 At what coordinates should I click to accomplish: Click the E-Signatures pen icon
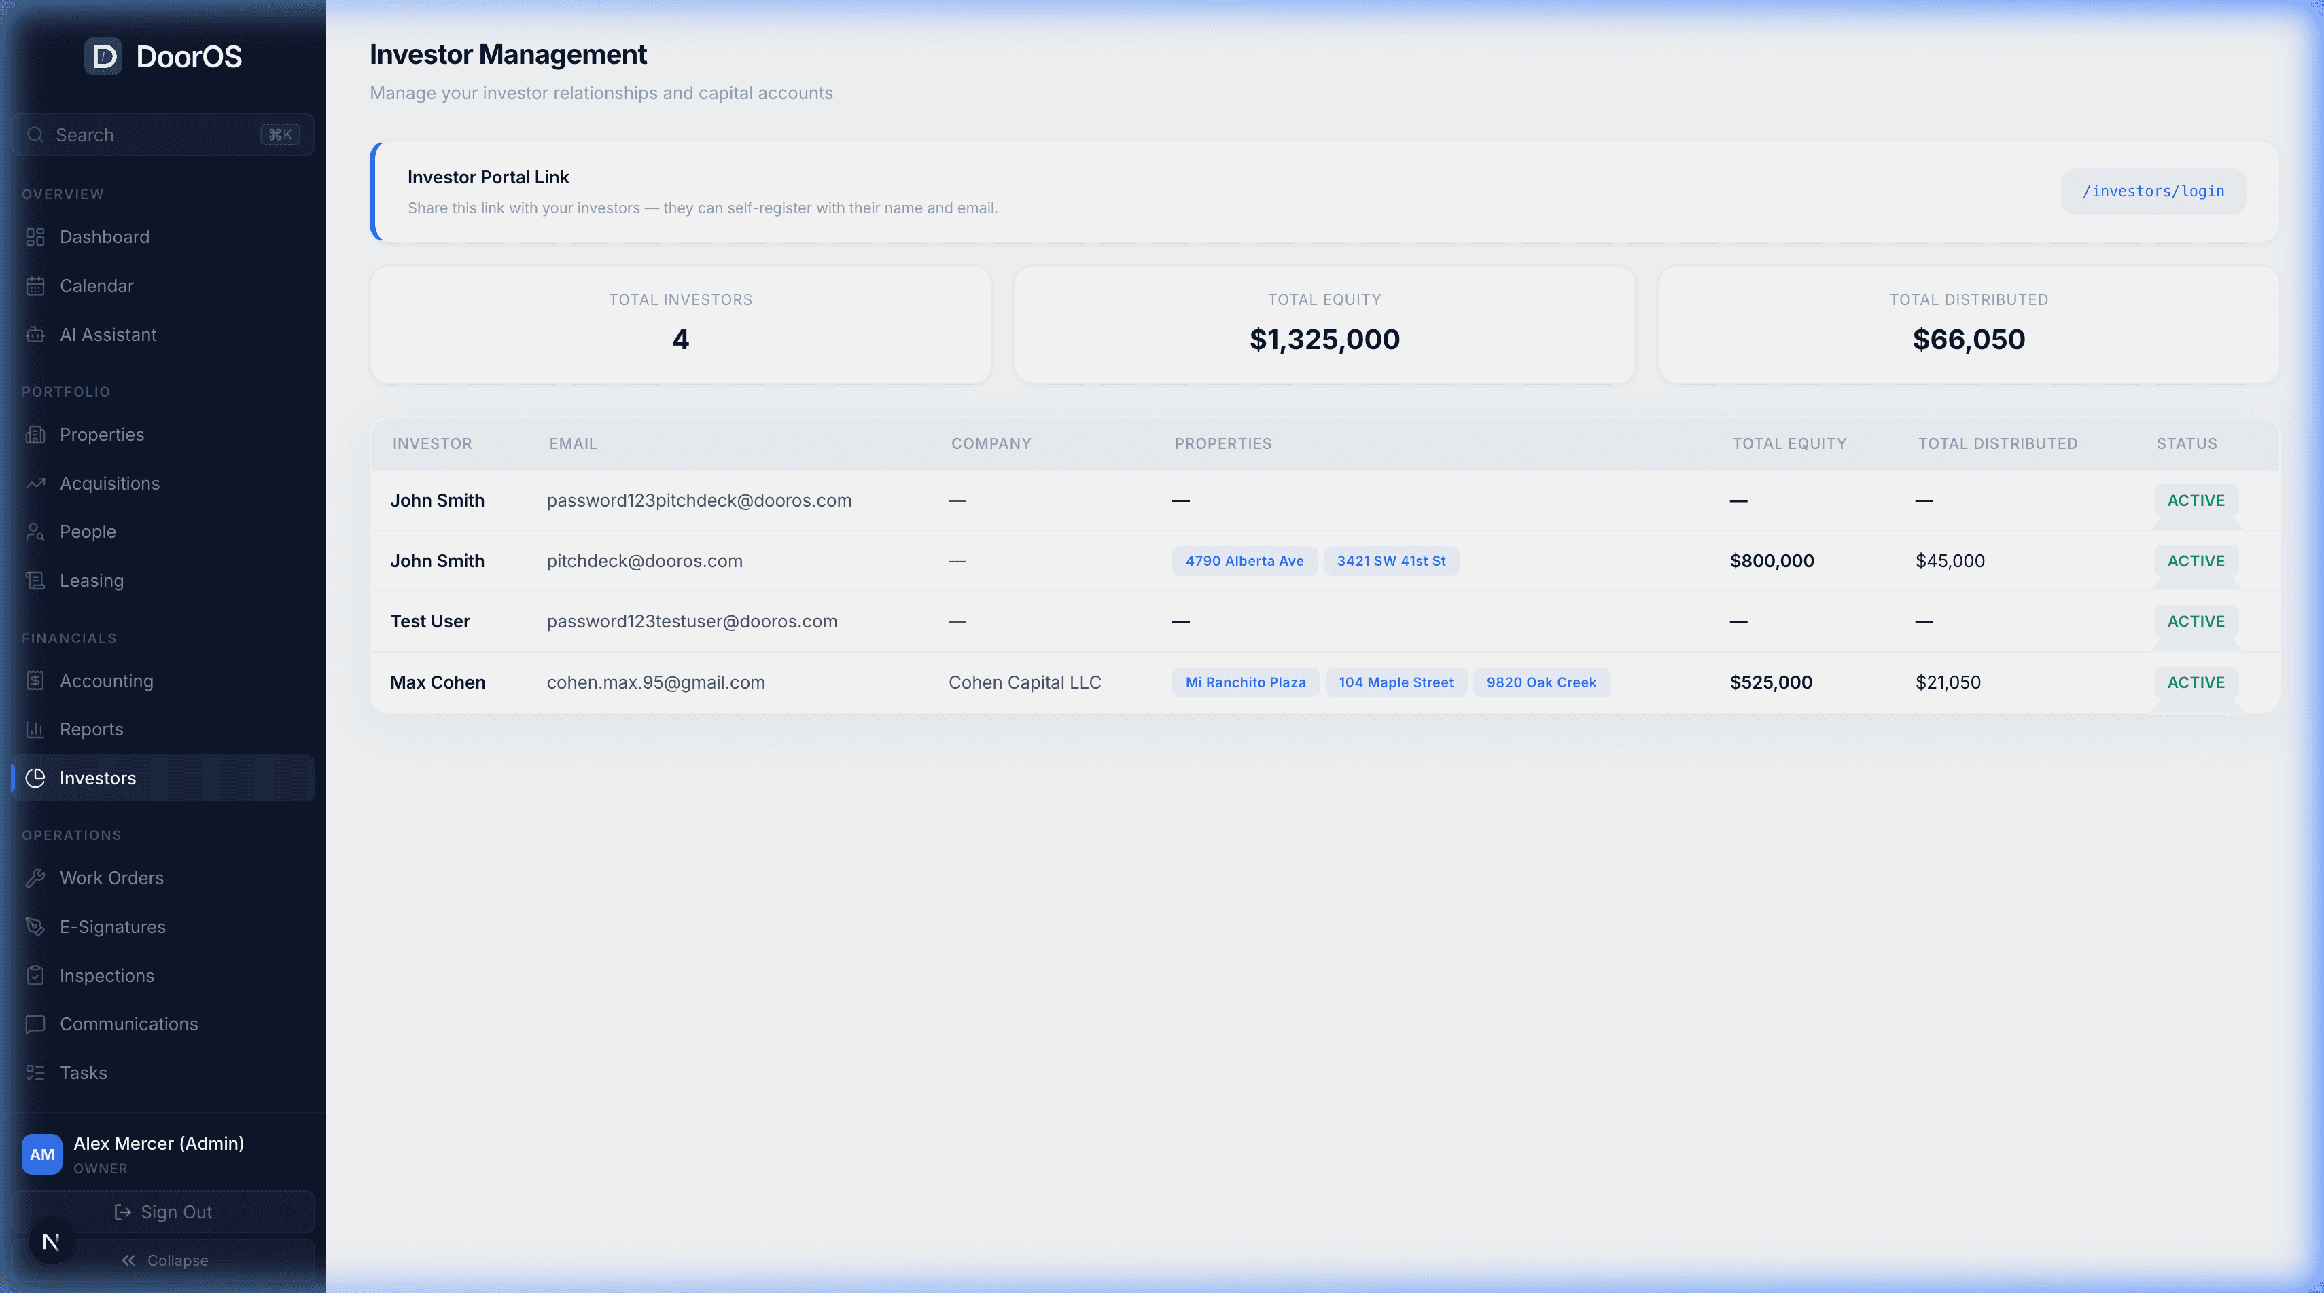point(35,927)
